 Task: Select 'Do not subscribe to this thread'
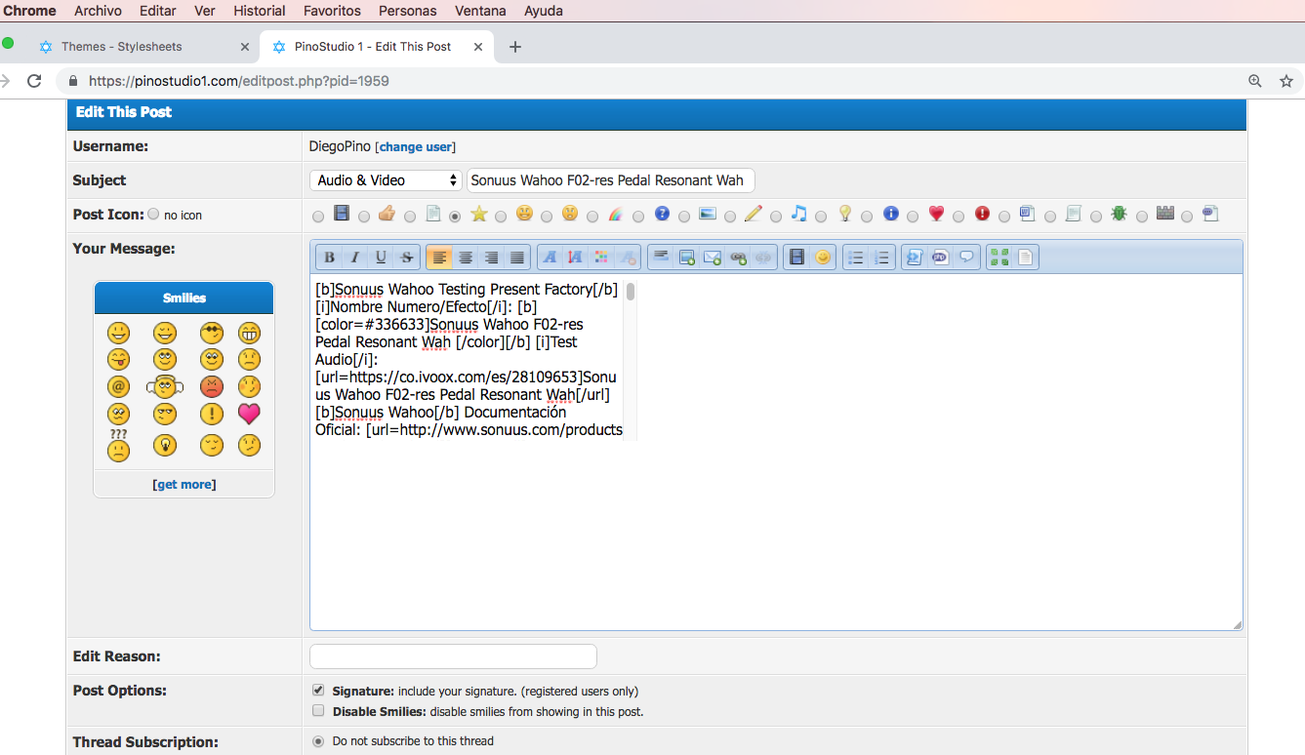[x=318, y=741]
